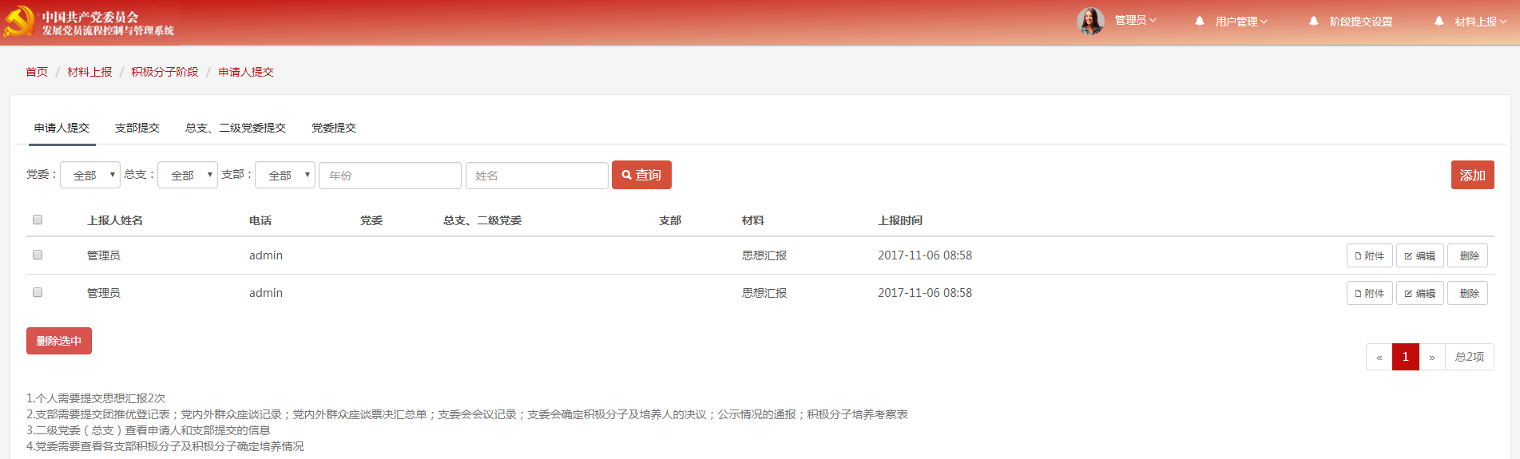
Task: Click bell icon beside 材料上报 menu
Action: [1439, 22]
